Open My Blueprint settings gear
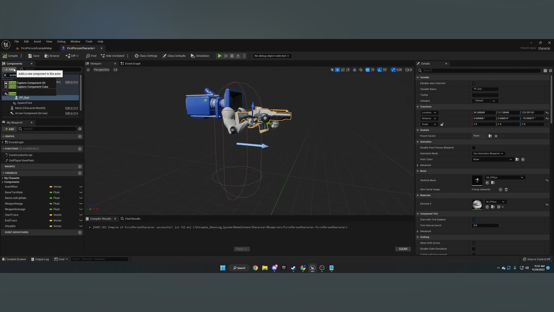Screen dimensions: 554x312 pos(80,129)
